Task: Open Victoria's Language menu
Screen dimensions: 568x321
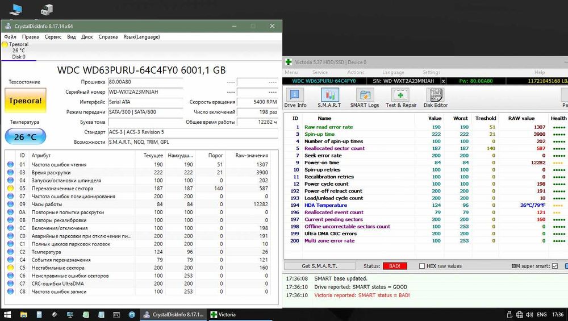Action: [393, 72]
